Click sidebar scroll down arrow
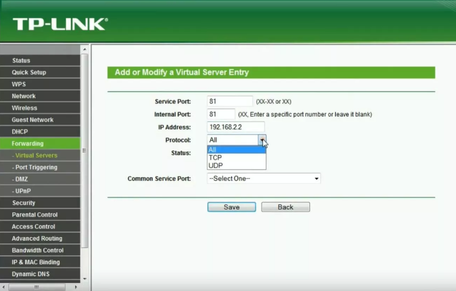Screen dimensions: 456x291 point(85,279)
